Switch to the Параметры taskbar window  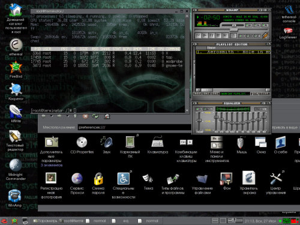(45, 221)
